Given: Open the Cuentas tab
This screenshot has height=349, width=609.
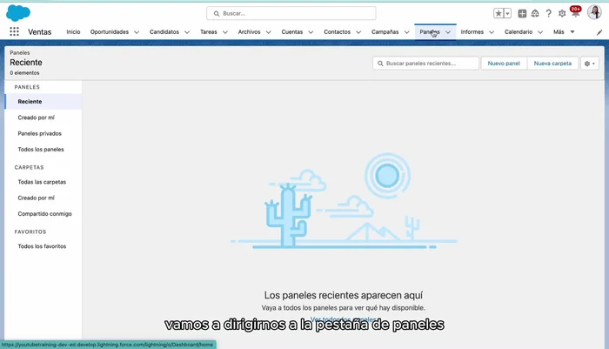Looking at the screenshot, I should click(292, 32).
